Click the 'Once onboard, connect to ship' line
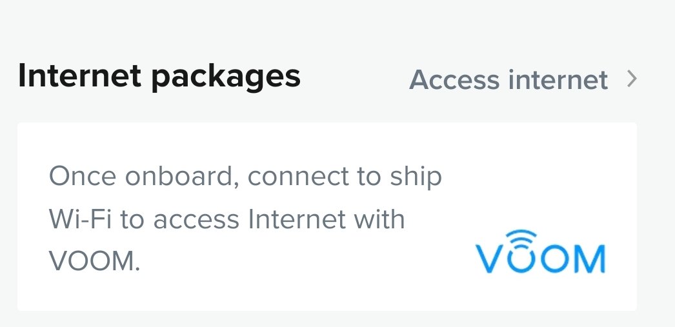Screen dimensions: 675x327 (245, 177)
